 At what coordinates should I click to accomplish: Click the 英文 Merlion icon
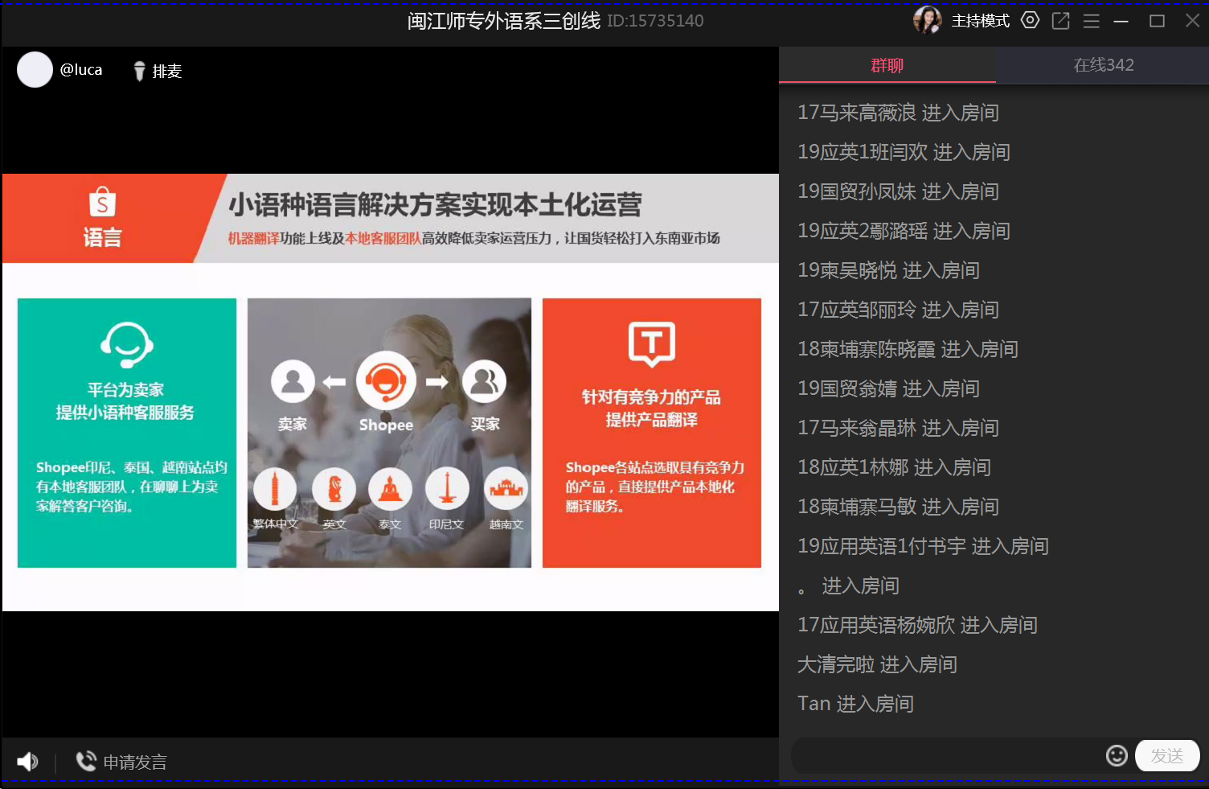point(334,488)
